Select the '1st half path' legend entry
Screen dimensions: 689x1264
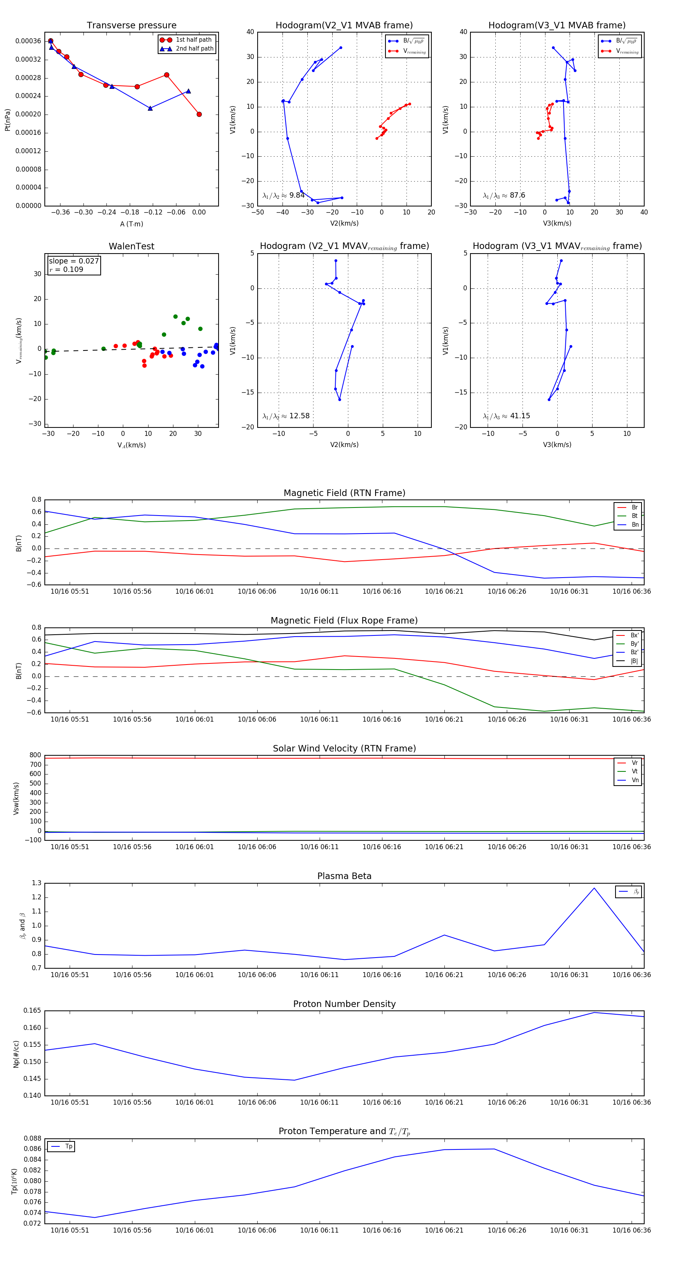click(x=187, y=40)
